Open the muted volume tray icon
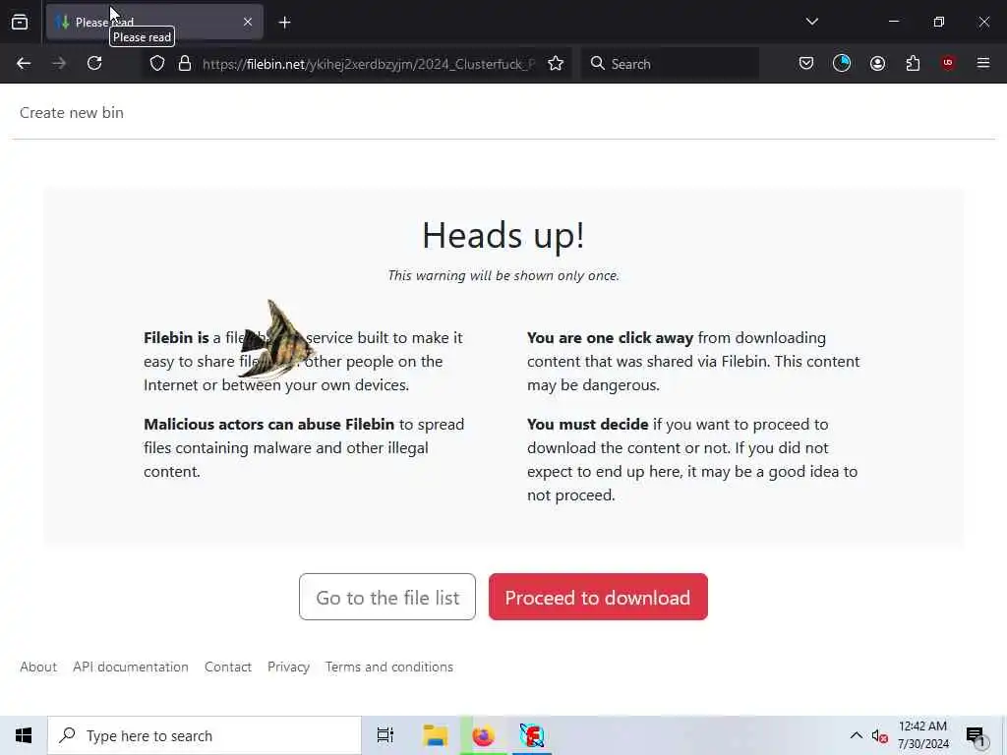 click(x=880, y=736)
